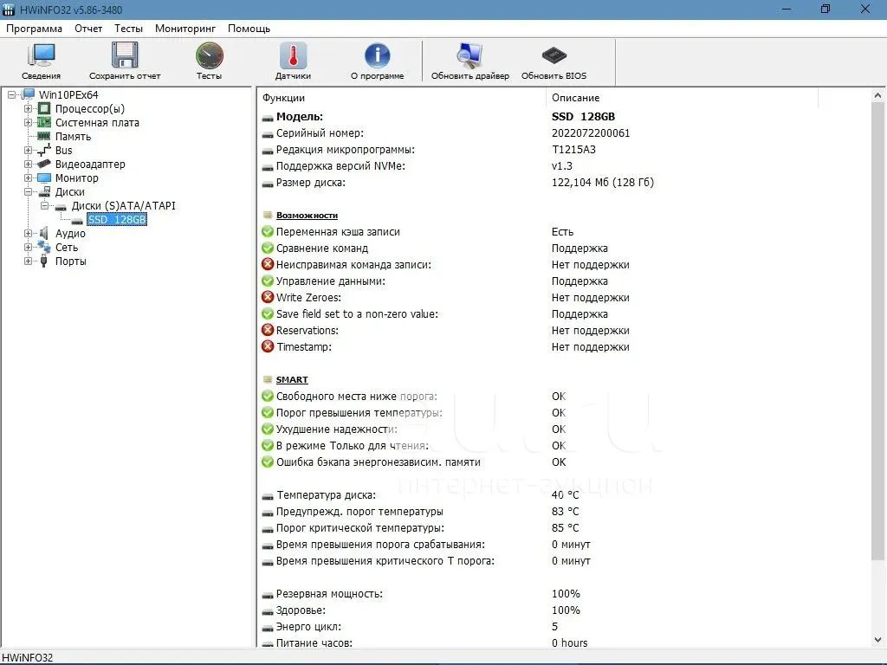Show the О программе info icon
Image resolution: width=887 pixels, height=665 pixels.
[378, 55]
